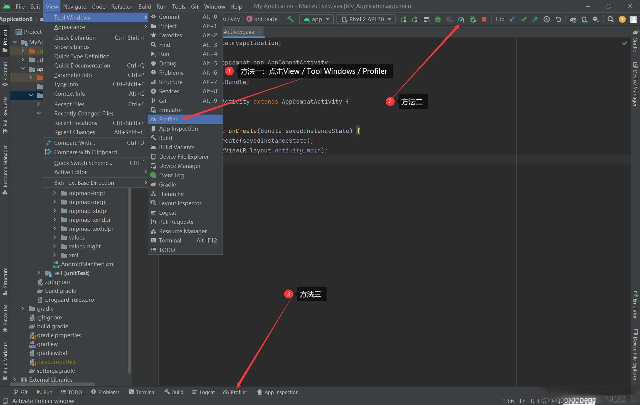Image resolution: width=640 pixels, height=405 pixels.
Task: Select App Inspection in the submenu
Action: click(x=185, y=128)
